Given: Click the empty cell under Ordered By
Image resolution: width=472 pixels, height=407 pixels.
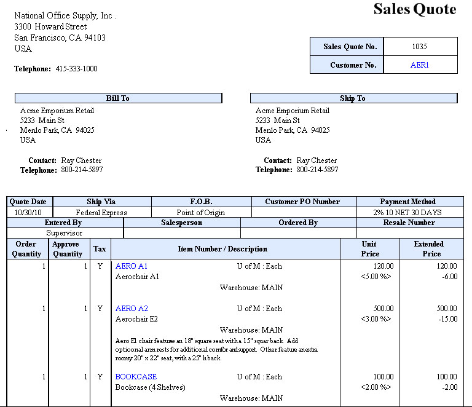Looking at the screenshot, I should click(x=298, y=233).
